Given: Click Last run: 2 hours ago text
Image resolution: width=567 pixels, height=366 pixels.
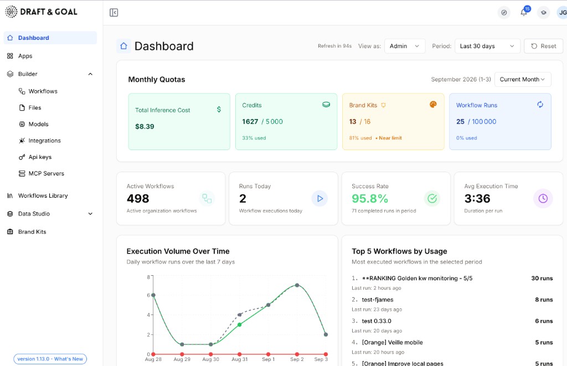Looking at the screenshot, I should [376, 288].
